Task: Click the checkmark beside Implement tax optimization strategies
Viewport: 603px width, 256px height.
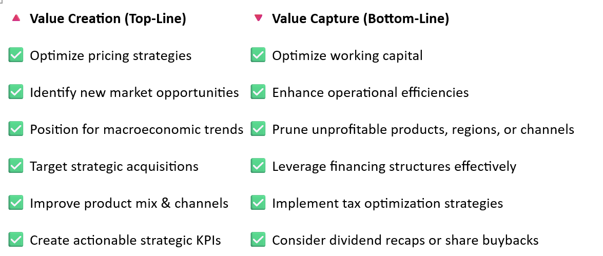Action: point(258,203)
